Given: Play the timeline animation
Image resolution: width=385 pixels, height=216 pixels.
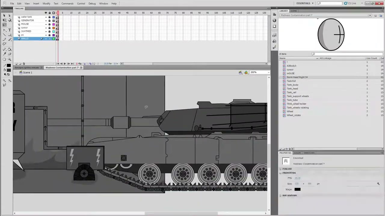Looking at the screenshot, I should (65, 64).
